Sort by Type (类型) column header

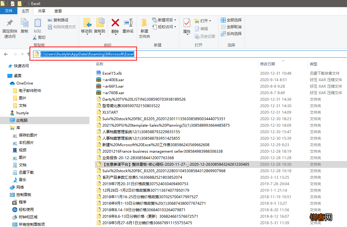[x=314, y=64]
